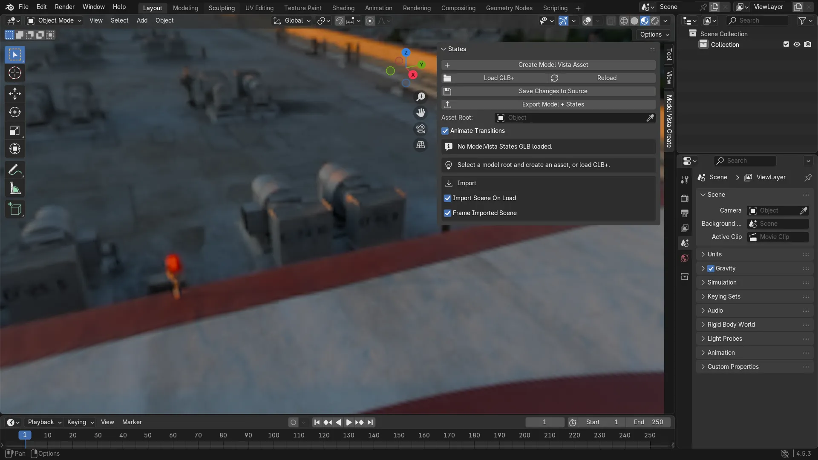Click the Reload button
The height and width of the screenshot is (460, 818).
pyautogui.click(x=602, y=78)
